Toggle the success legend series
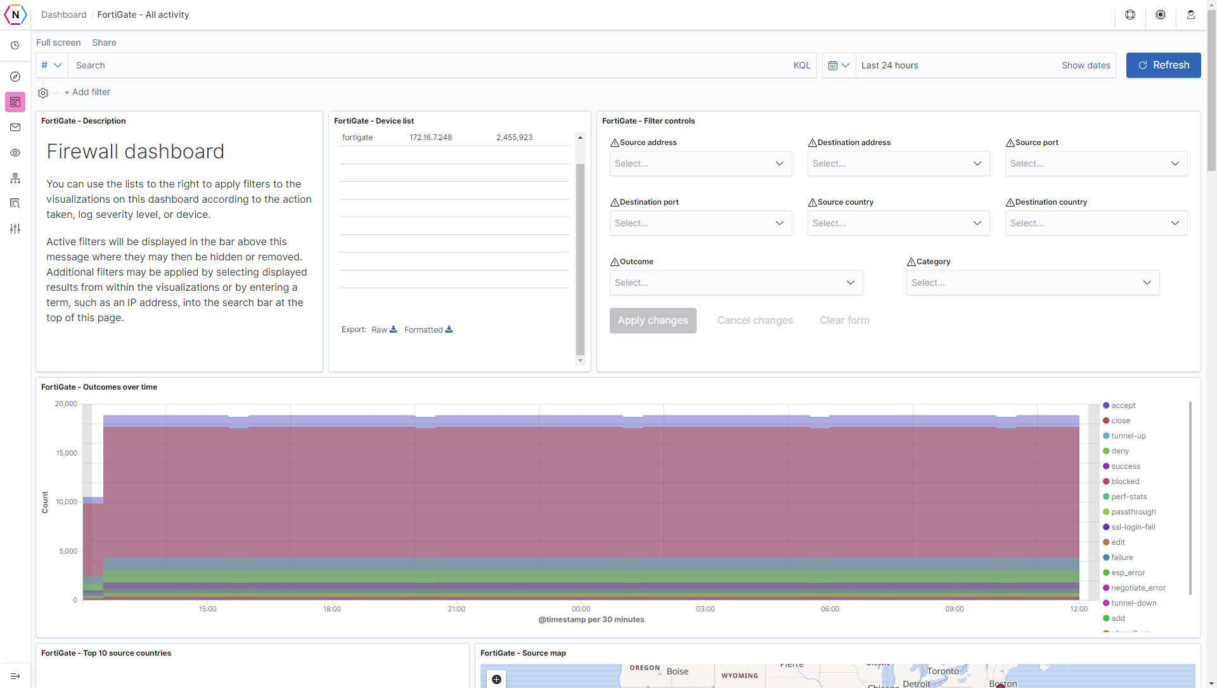 click(x=1126, y=466)
